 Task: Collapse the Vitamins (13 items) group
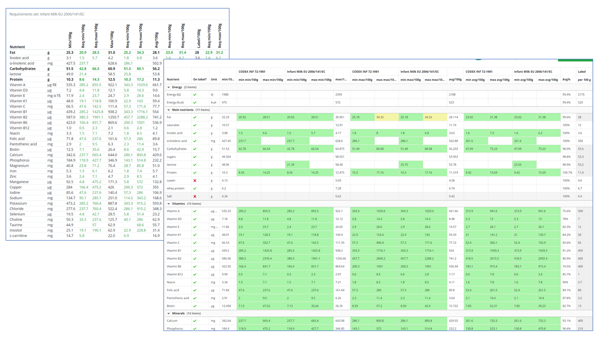[x=169, y=204]
